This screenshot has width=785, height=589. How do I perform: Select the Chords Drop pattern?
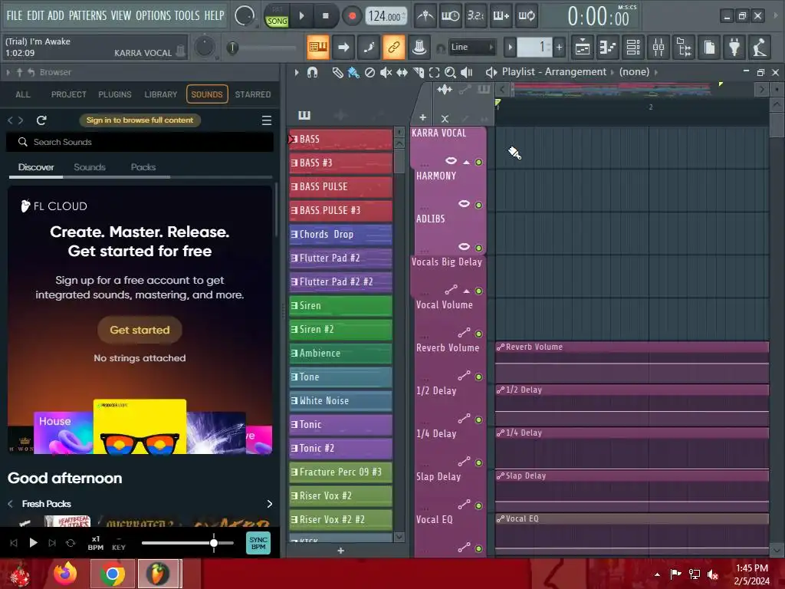(340, 234)
